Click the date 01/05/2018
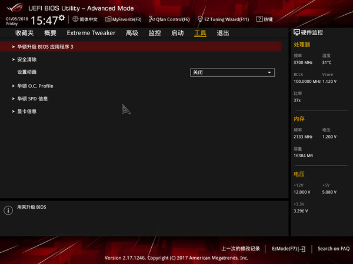The image size is (353, 264). tap(17, 19)
